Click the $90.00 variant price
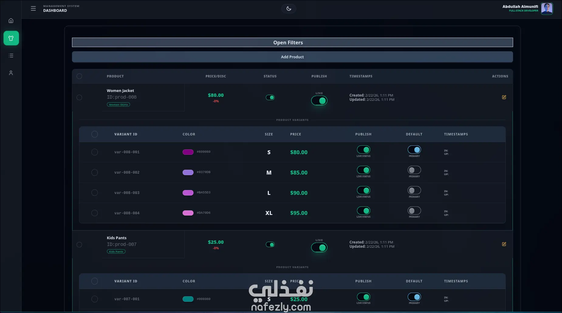The image size is (562, 313). click(299, 193)
